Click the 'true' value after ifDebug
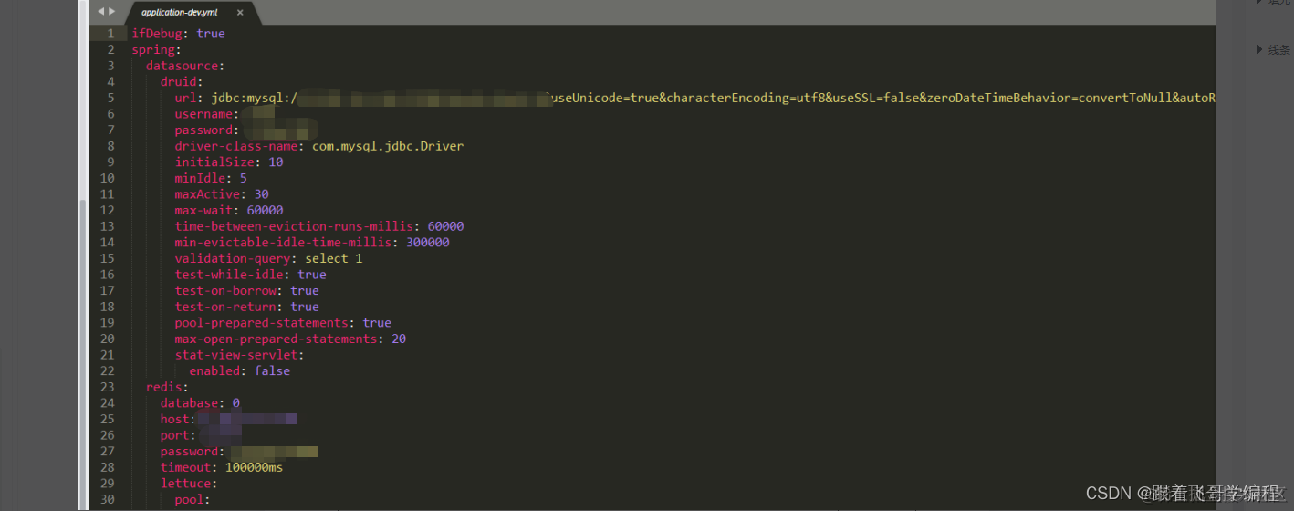This screenshot has height=511, width=1294. [211, 34]
